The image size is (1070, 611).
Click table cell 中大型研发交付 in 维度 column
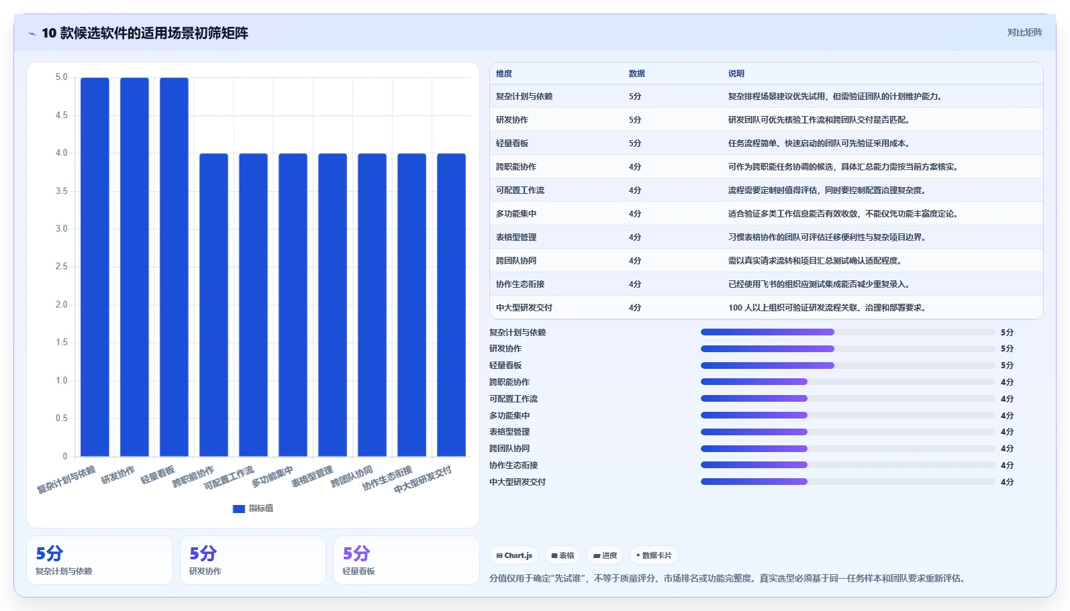pyautogui.click(x=524, y=308)
